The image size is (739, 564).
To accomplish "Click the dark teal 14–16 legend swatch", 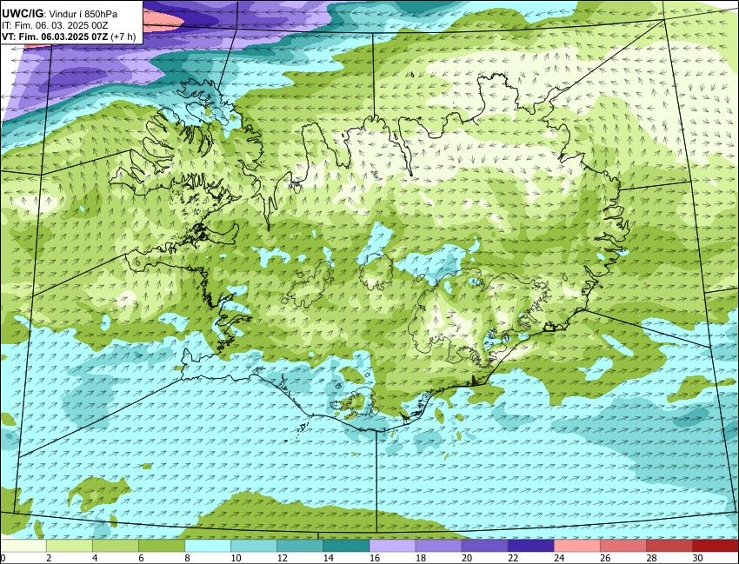I will point(346,546).
